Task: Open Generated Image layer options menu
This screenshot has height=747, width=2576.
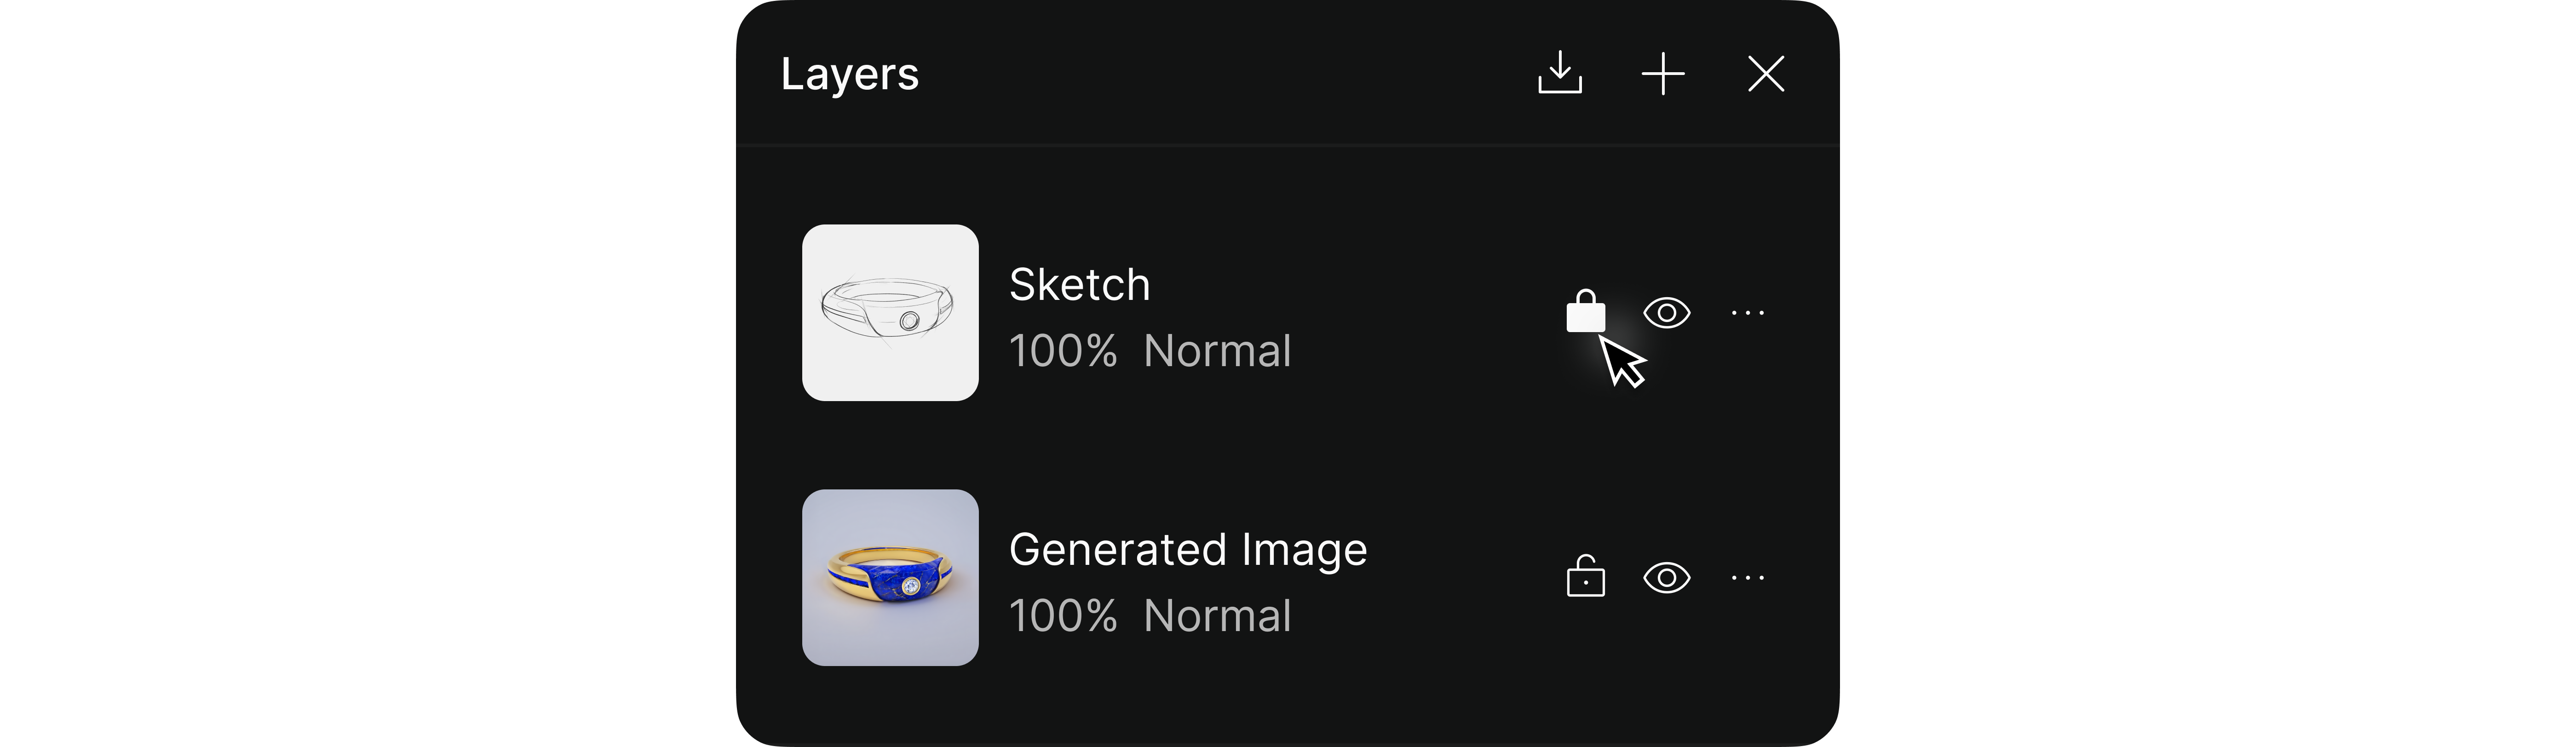Action: [x=1748, y=578]
